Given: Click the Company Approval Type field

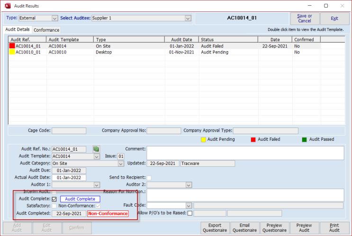Looking at the screenshot, I should 266,131.
